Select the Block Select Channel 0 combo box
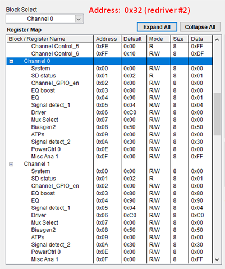This screenshot has height=269, width=225. coord(44,19)
